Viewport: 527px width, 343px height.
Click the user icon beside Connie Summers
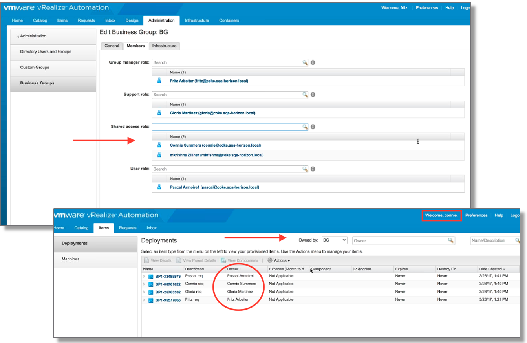pos(159,146)
